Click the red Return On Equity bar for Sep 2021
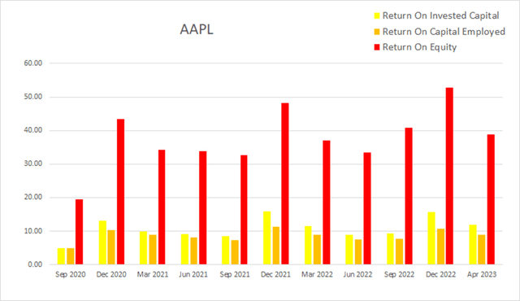520x301 pixels. (244, 210)
